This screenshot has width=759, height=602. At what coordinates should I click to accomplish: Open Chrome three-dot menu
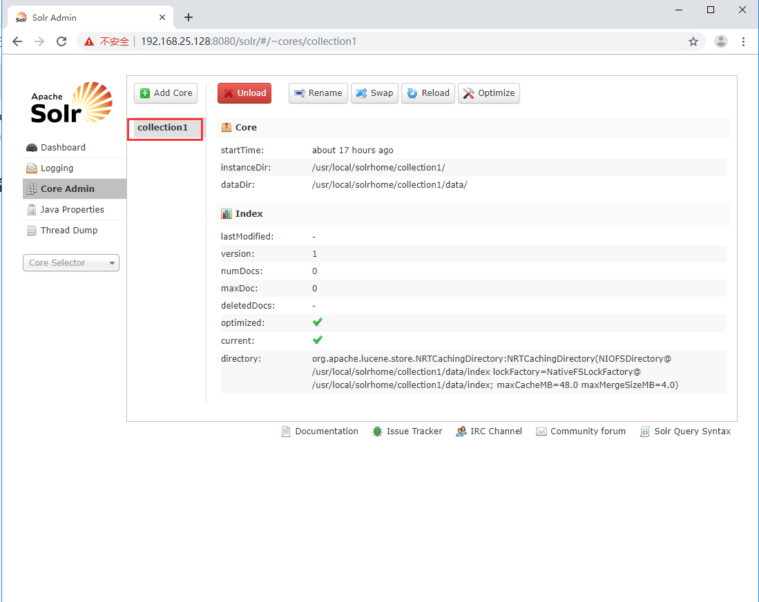tap(743, 41)
